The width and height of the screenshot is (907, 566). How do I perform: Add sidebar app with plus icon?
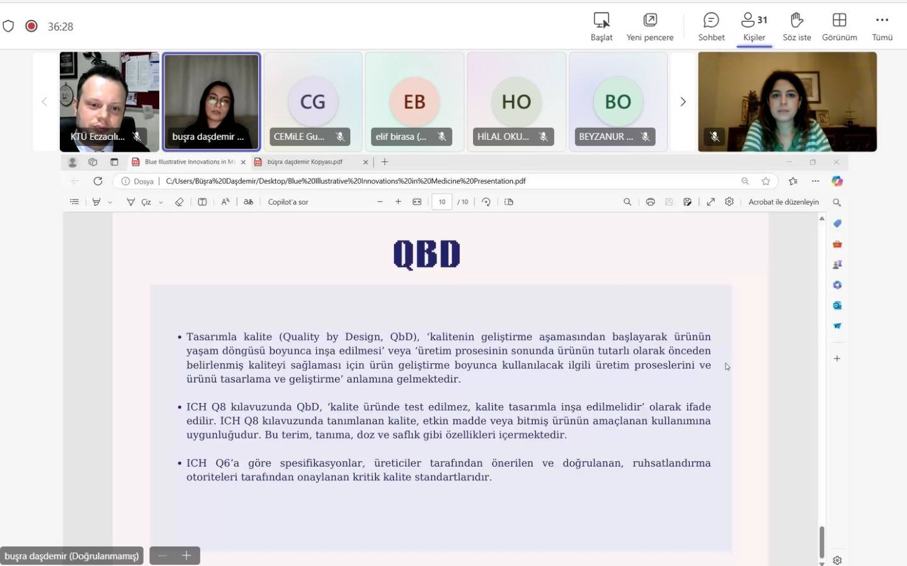(x=837, y=358)
